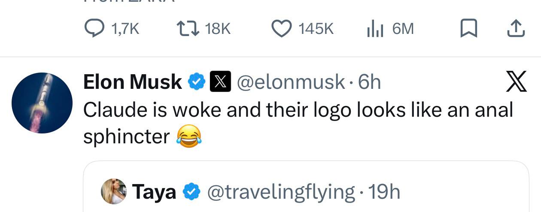The width and height of the screenshot is (541, 212).
Task: Open the @elonmusk handle link
Action: point(291,82)
